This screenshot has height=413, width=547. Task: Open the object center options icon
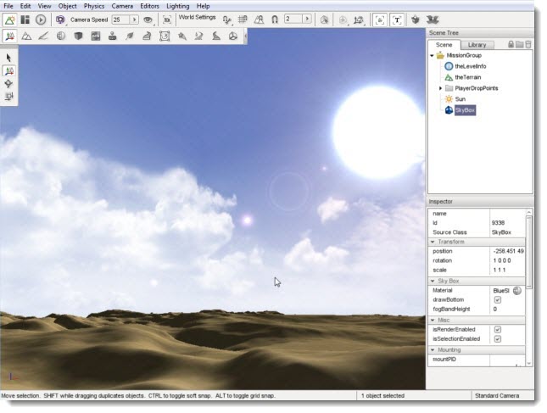tap(343, 20)
